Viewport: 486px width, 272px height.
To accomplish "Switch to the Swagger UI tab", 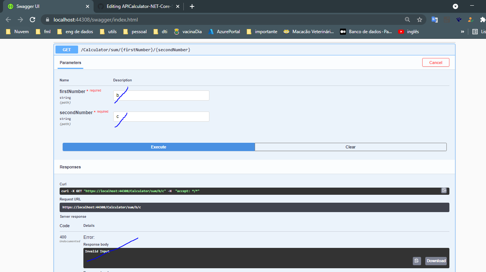I will coord(48,6).
